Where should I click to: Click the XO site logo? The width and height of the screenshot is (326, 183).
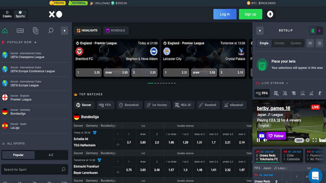(55, 14)
